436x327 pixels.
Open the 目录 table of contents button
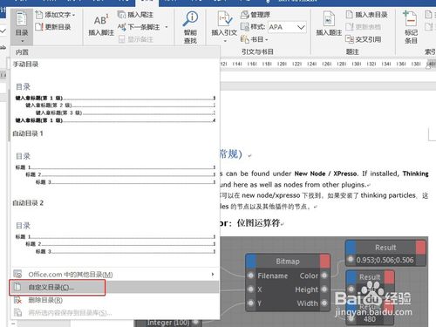point(22,26)
